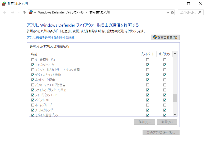
Task: Click the 削除(M) button
Action: [x=167, y=122]
